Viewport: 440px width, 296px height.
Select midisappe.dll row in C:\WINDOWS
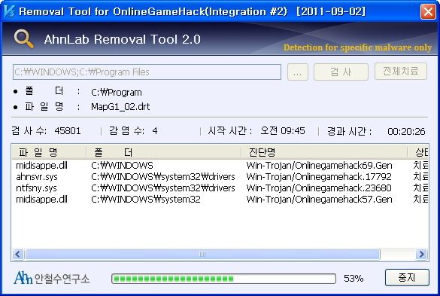tap(220, 165)
